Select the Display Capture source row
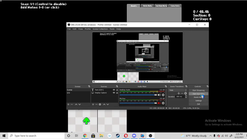Viewport: 247px width, 139px height. pyautogui.click(x=105, y=93)
